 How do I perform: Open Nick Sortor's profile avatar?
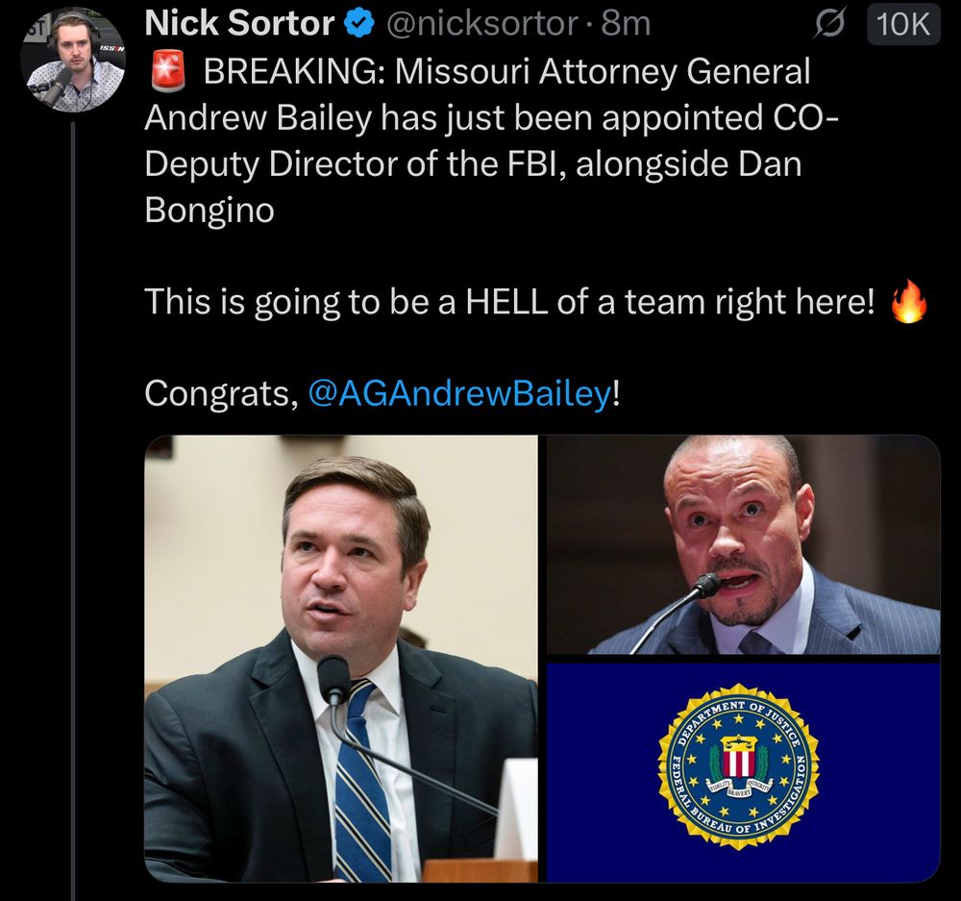73,61
